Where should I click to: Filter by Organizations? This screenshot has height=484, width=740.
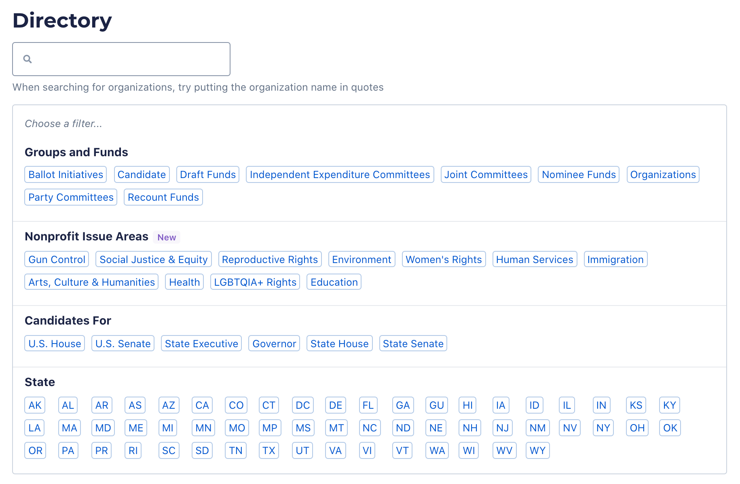pos(663,174)
